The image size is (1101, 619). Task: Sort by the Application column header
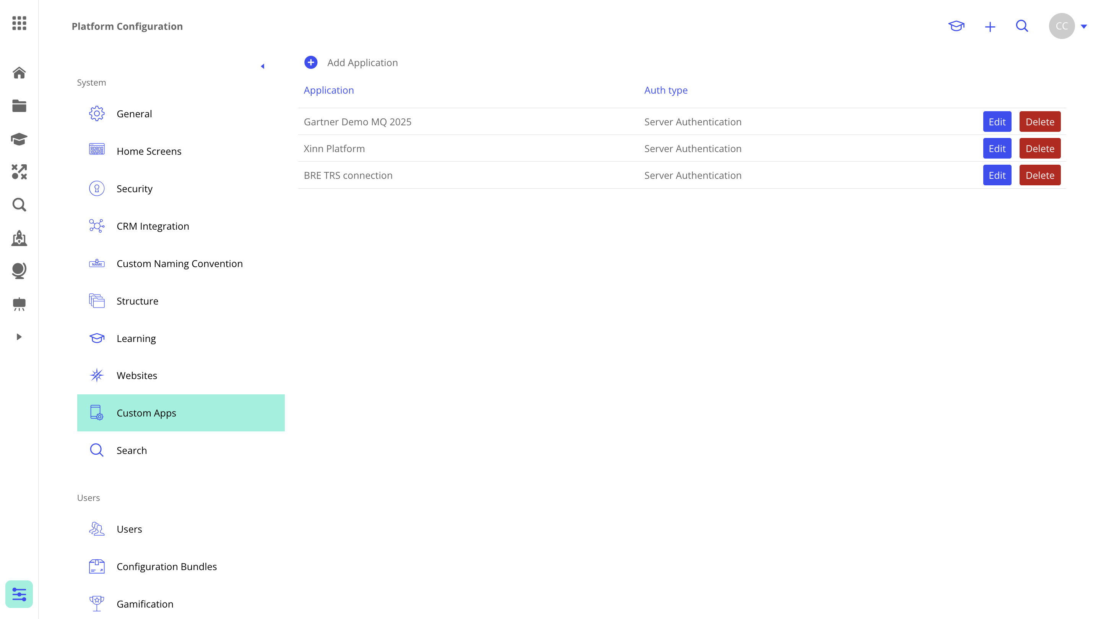329,90
